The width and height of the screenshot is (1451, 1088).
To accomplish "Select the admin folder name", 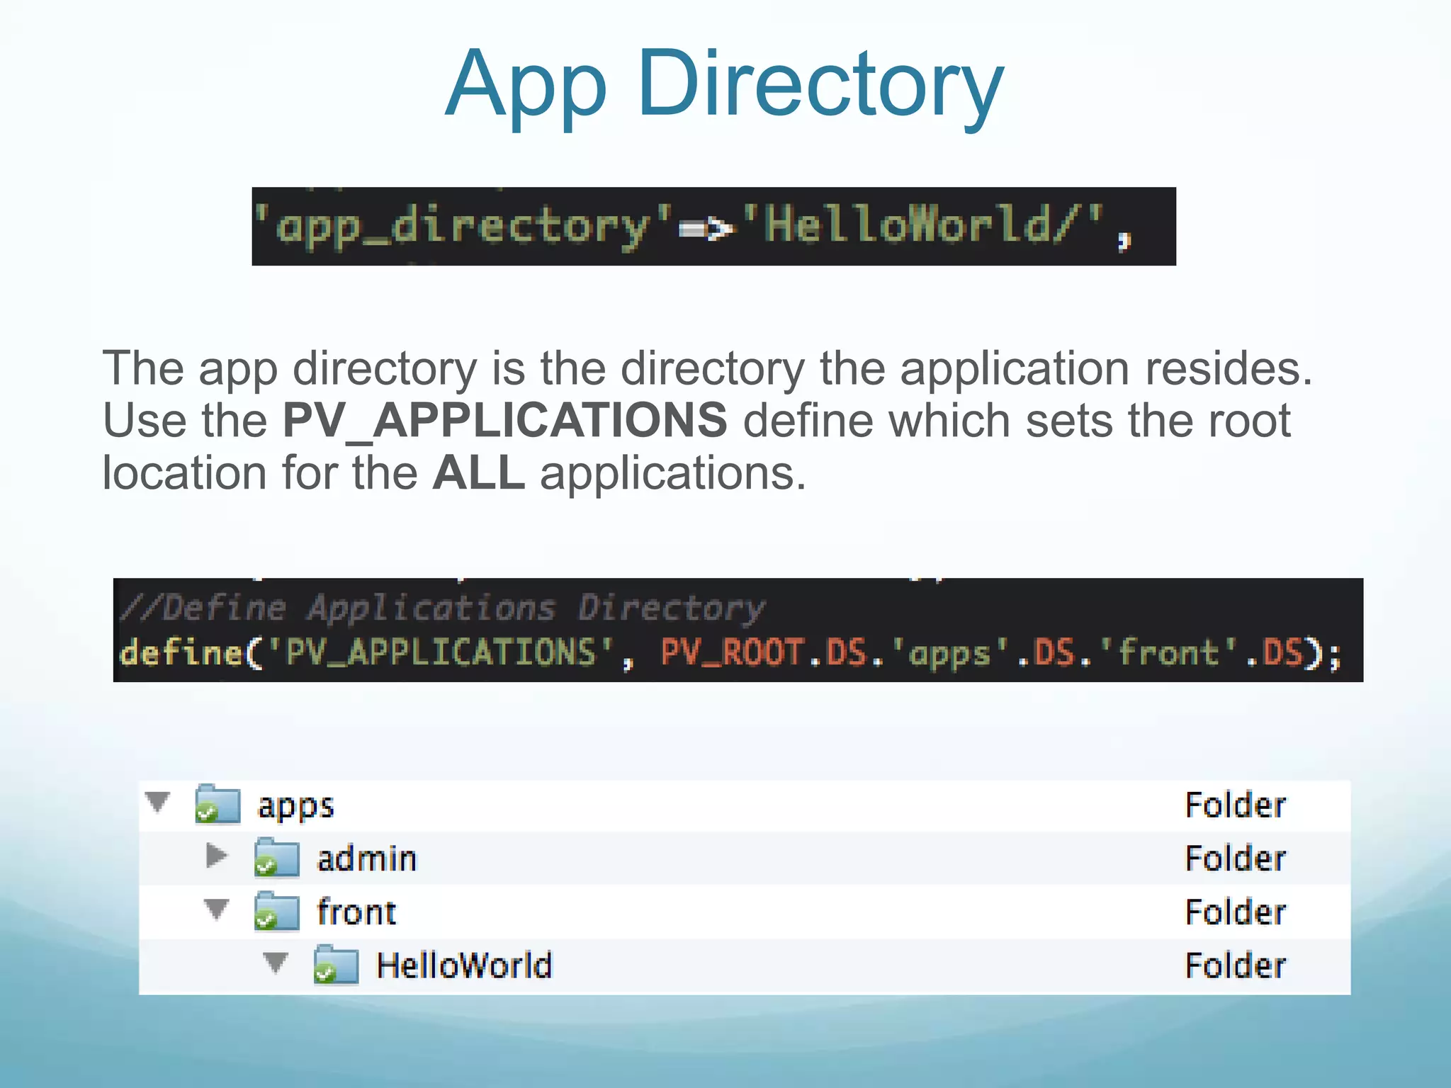I will (x=366, y=858).
